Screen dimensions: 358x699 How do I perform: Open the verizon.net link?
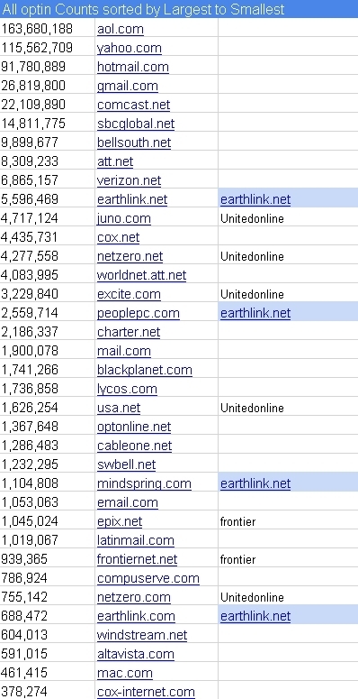pos(129,180)
